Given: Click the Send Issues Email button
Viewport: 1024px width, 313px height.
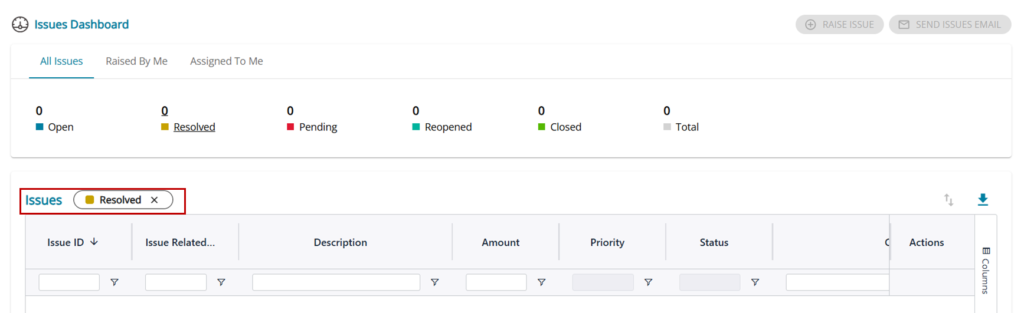Looking at the screenshot, I should tap(950, 25).
